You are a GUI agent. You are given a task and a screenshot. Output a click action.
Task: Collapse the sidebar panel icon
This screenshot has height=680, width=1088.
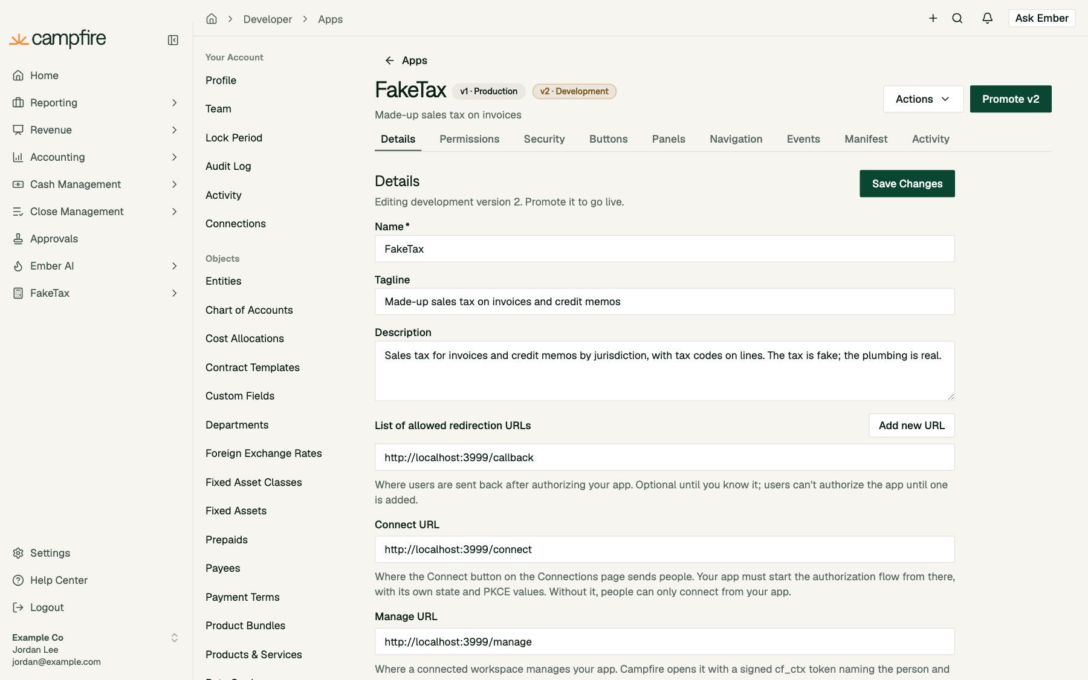173,40
